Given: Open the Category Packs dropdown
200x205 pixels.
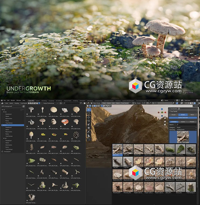Looking at the screenshot, I should (x=186, y=127).
